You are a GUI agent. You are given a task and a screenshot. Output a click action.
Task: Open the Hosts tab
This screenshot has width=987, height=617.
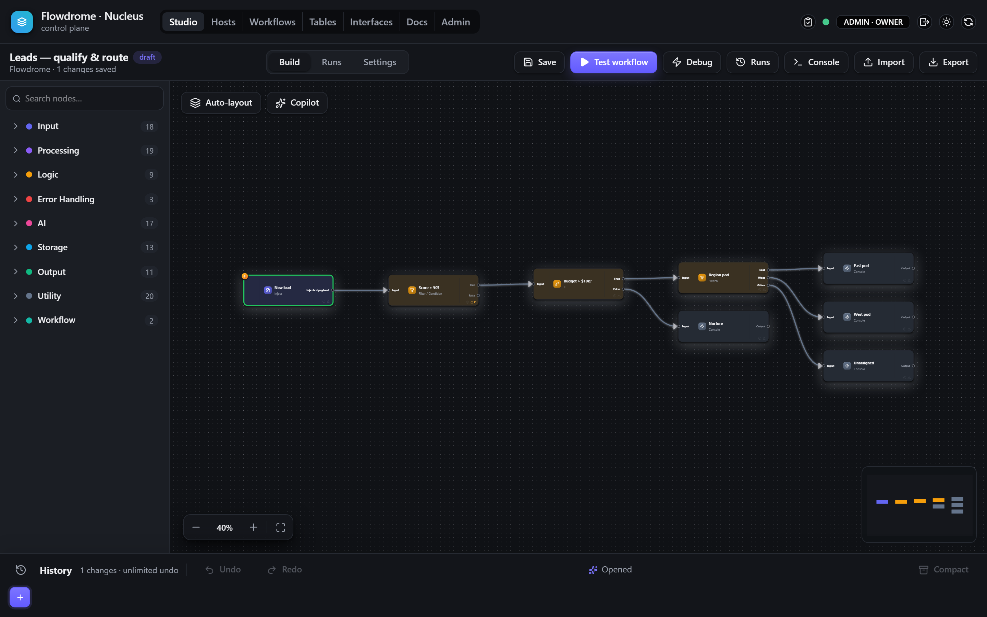point(223,22)
